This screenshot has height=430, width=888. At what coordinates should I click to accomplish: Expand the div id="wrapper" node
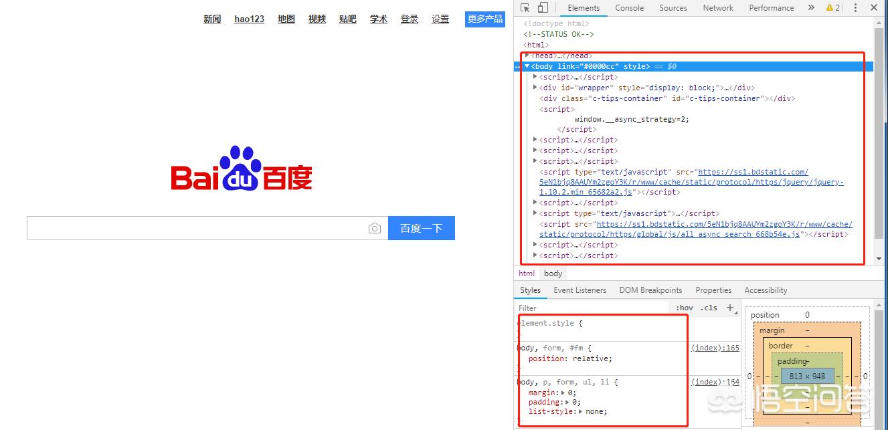coord(535,88)
